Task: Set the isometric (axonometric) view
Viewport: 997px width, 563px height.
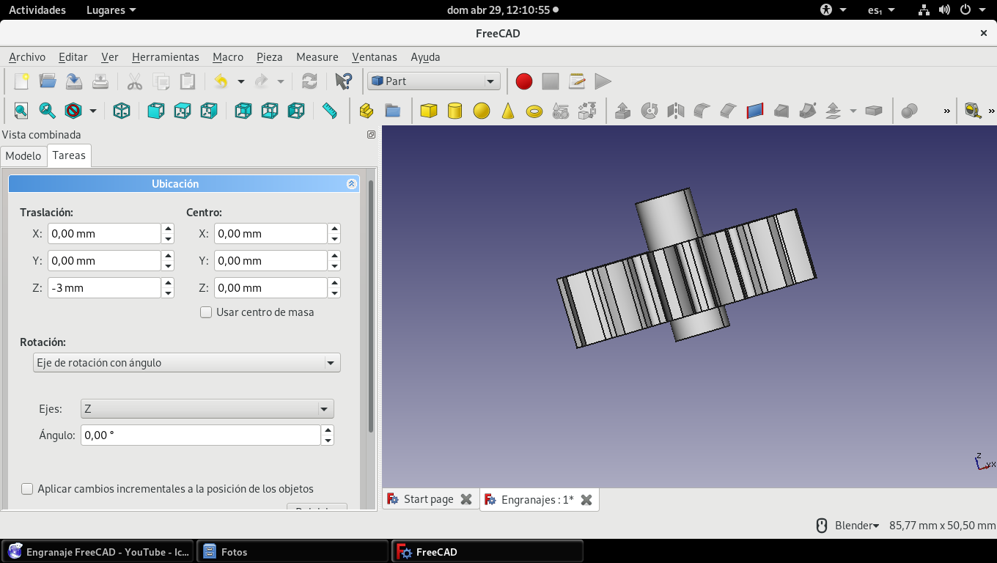Action: (x=122, y=111)
